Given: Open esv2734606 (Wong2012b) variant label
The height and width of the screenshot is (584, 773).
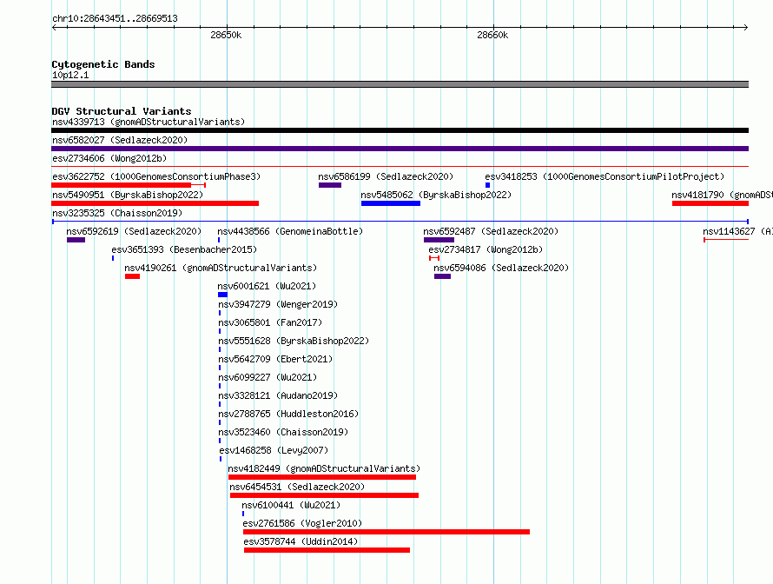Looking at the screenshot, I should click(109, 158).
